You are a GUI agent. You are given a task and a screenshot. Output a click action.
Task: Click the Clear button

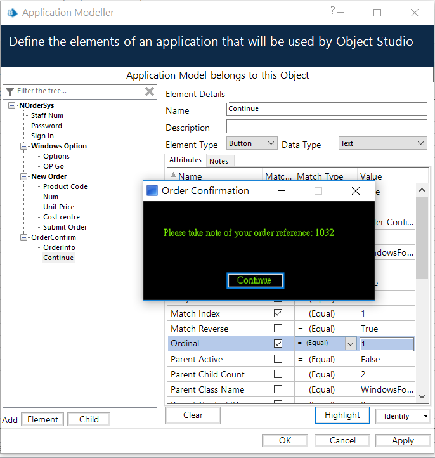click(x=193, y=415)
